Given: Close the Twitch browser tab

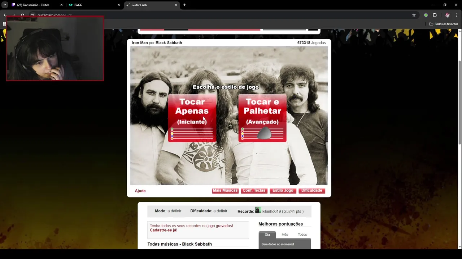Looking at the screenshot, I should pos(61,5).
